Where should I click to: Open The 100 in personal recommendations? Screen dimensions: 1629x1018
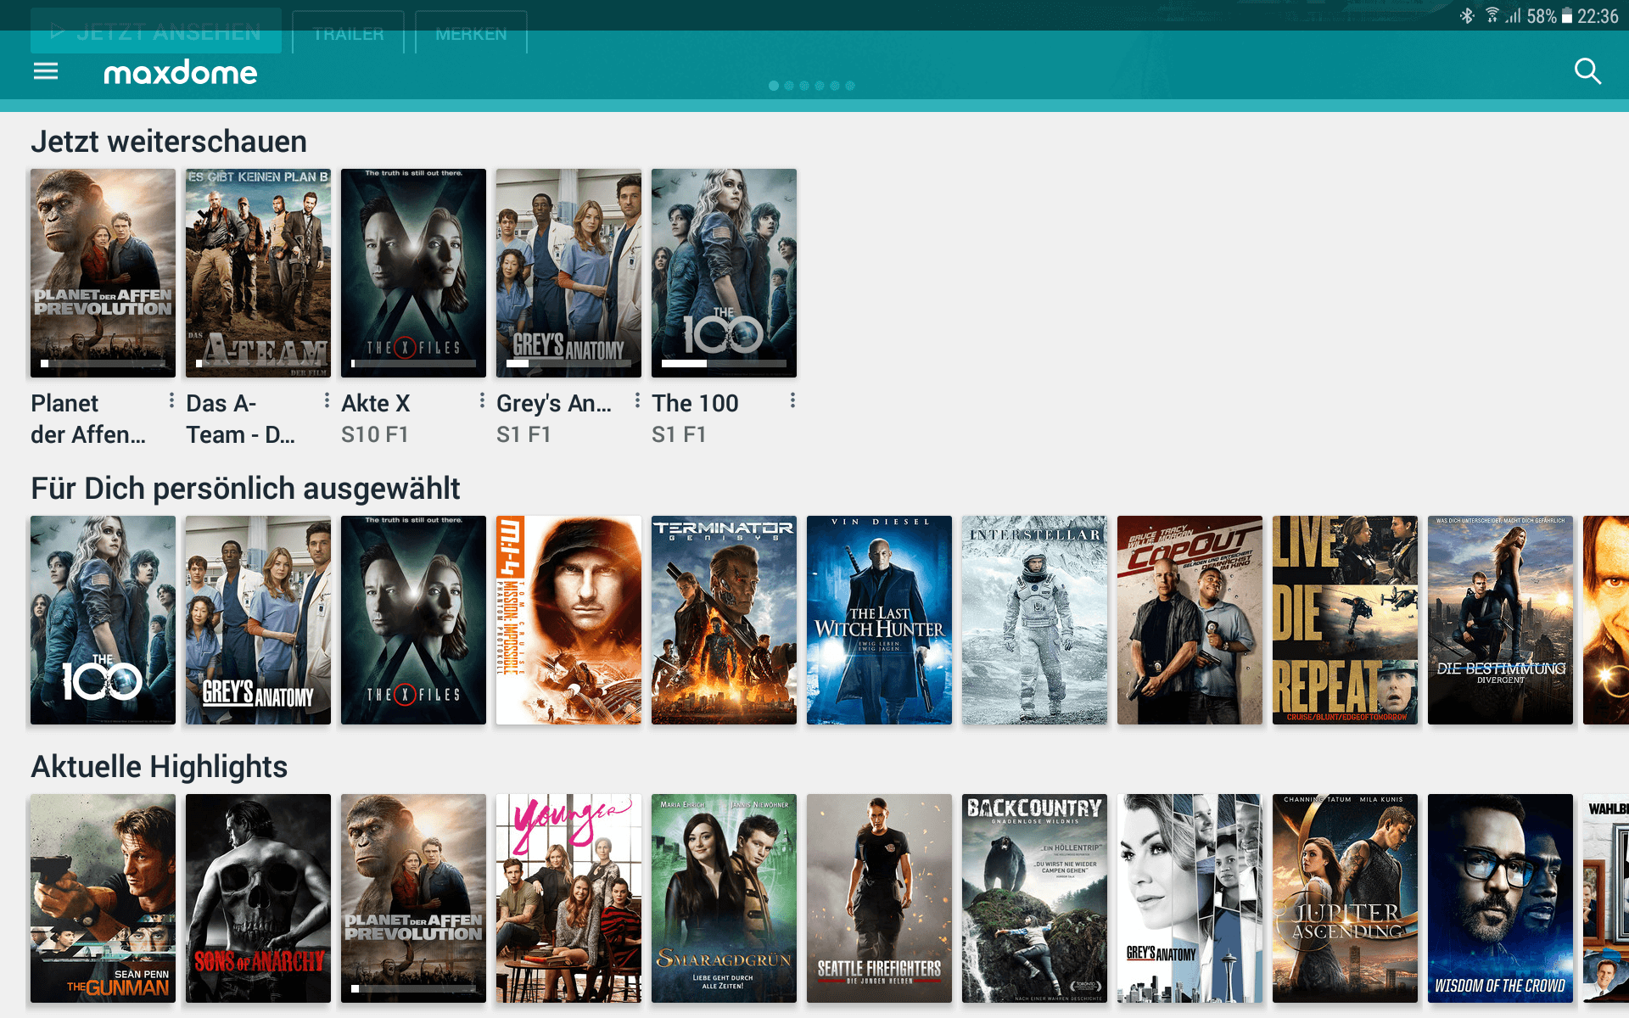click(x=103, y=620)
